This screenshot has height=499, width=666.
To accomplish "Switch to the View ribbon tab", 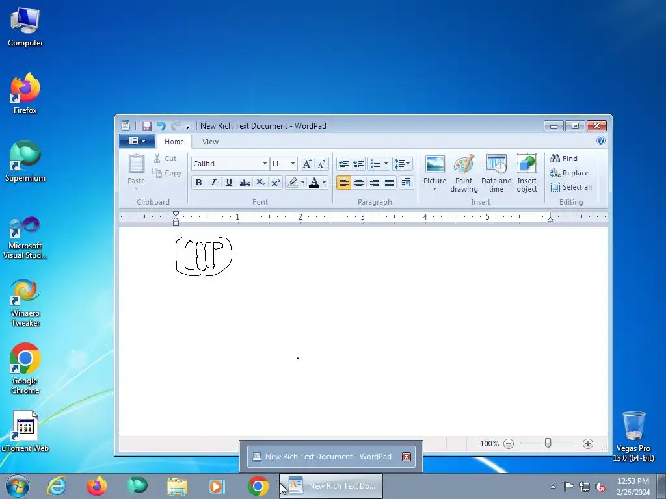I will pos(210,142).
